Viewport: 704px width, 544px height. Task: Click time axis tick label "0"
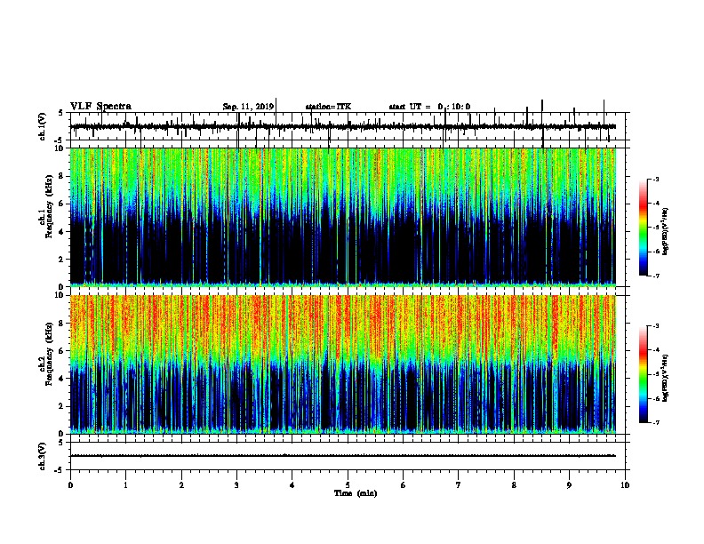tap(70, 485)
